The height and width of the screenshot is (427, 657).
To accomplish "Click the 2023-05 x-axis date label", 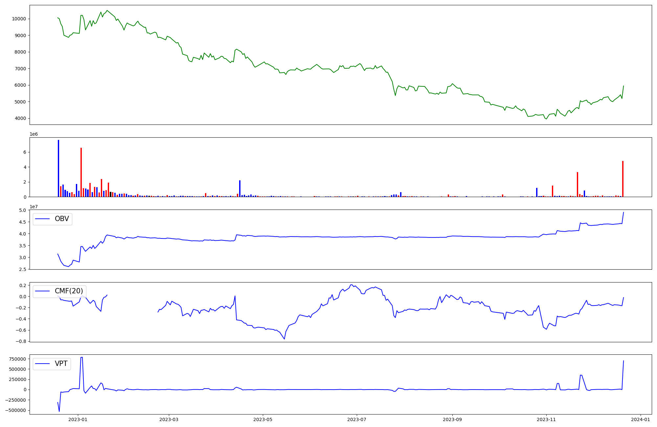I will pyautogui.click(x=262, y=419).
